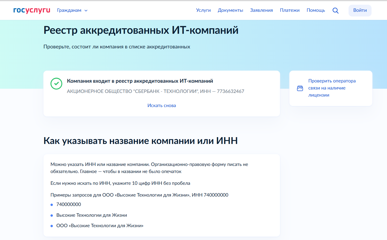Screen dimensions: 387x240
Task: Switch to the Документы section
Action: (230, 10)
